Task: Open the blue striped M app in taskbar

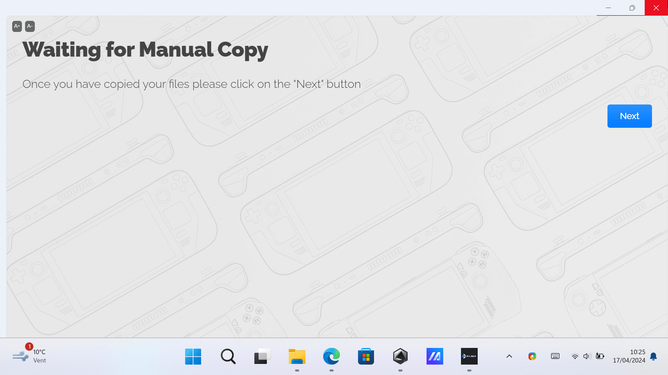Action: 435,356
